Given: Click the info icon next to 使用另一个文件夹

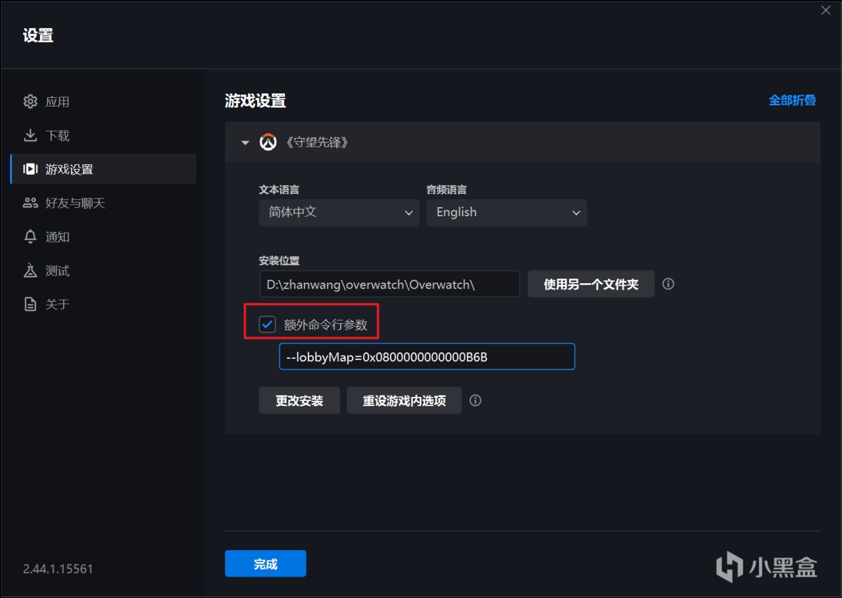Looking at the screenshot, I should coord(668,284).
